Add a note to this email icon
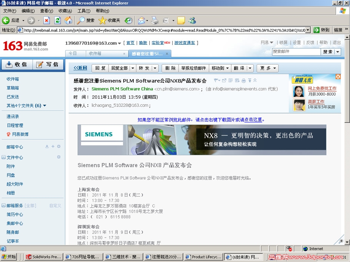 pyautogui.click(x=231, y=80)
